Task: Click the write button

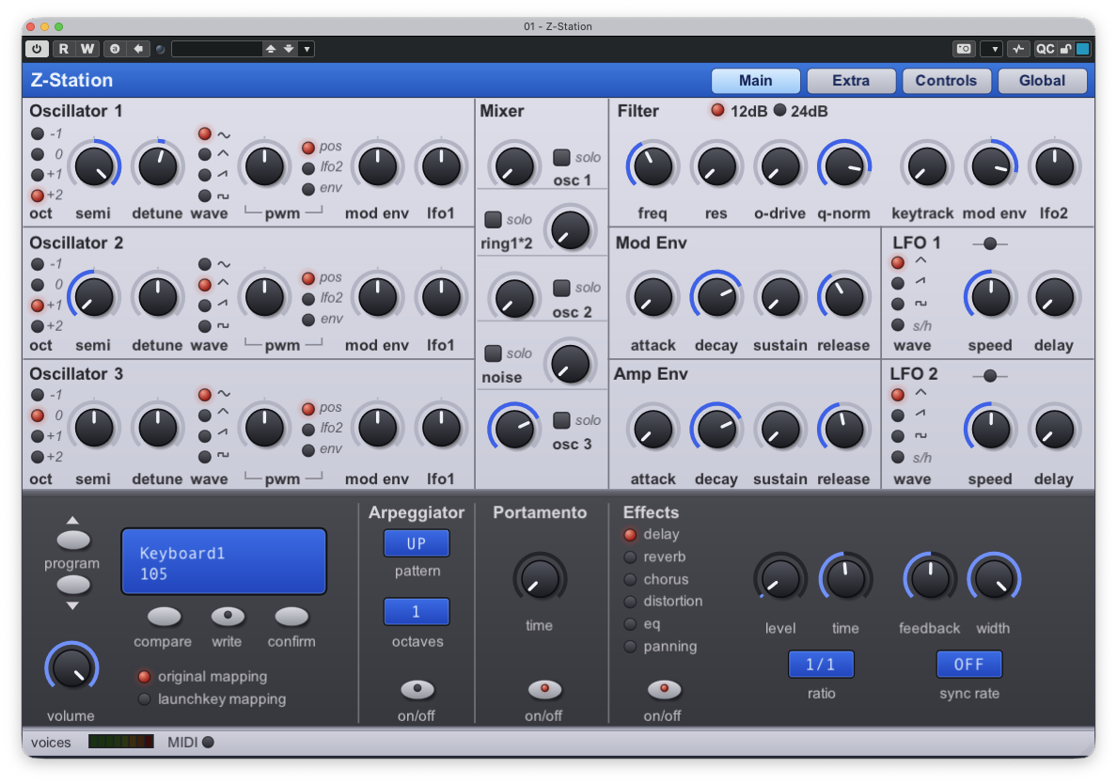Action: [x=228, y=616]
